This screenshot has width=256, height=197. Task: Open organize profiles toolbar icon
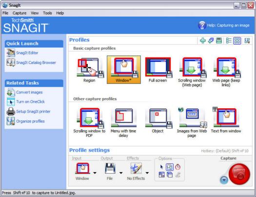click(x=247, y=40)
